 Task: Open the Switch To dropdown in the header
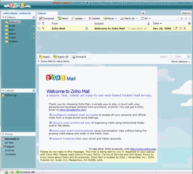[81, 3]
